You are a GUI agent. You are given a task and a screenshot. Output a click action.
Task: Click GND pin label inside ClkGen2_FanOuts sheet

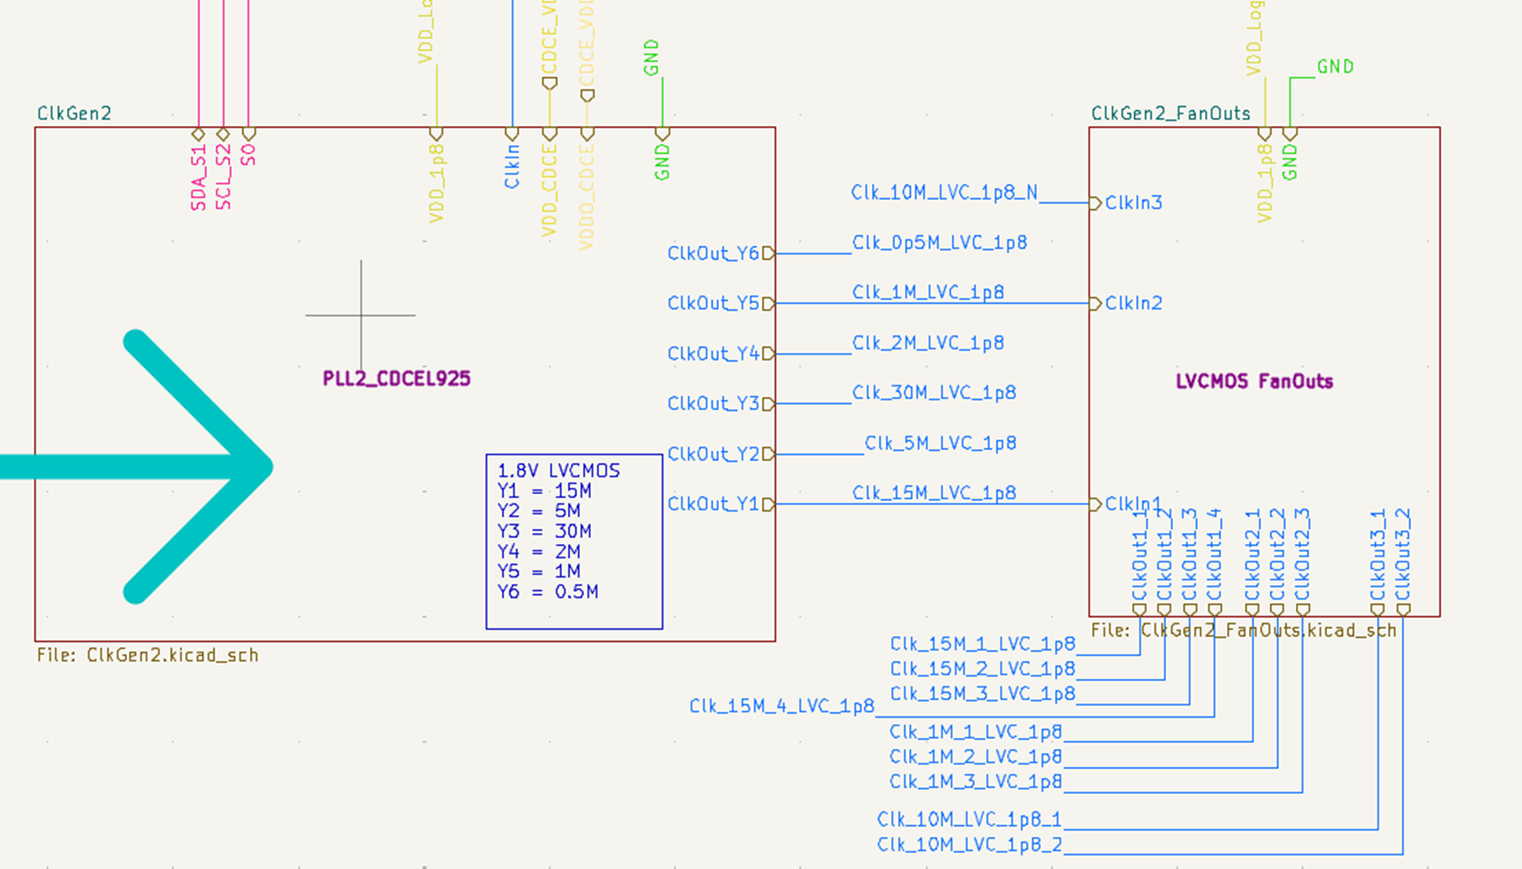click(1289, 162)
